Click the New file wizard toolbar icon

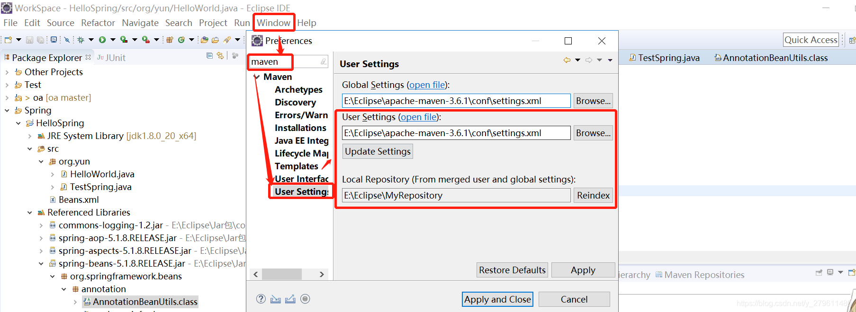(x=8, y=40)
